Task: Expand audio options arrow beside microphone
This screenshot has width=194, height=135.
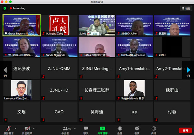Action: [x=15, y=129]
